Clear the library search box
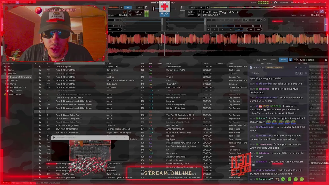329x185 pixels. click(326, 60)
